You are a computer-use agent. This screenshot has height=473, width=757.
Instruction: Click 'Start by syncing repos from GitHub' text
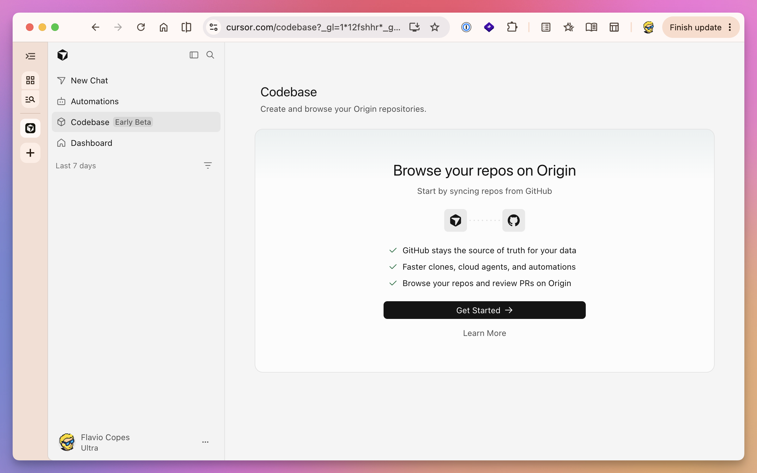point(484,191)
